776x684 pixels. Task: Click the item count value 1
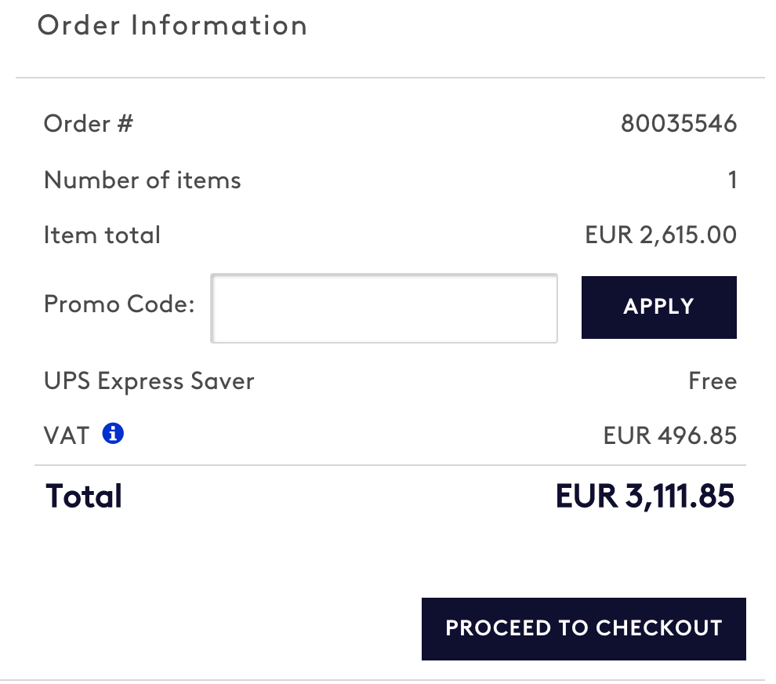[x=732, y=180]
